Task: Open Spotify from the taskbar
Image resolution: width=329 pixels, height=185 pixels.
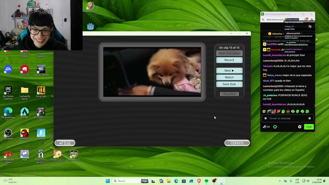Action: (206, 181)
